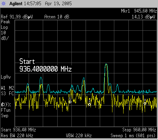This screenshot has width=158, height=140.
Task: Select marker 2 diamond on the trace
Action: click(x=89, y=104)
